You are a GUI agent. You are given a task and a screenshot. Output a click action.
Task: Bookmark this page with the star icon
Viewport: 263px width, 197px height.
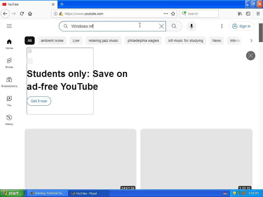(x=173, y=14)
